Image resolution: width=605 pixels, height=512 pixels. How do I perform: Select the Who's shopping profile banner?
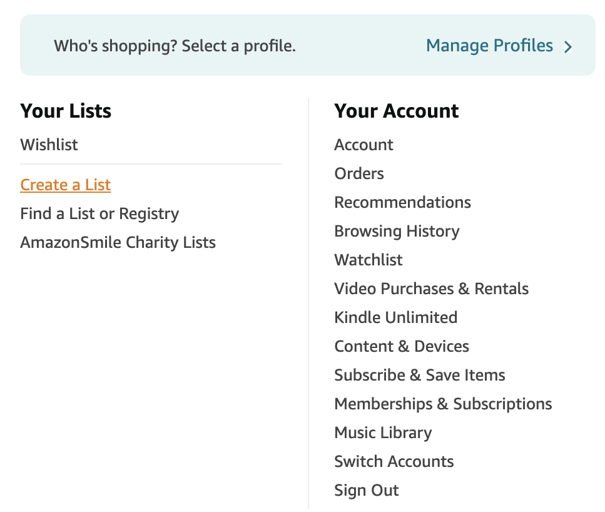pyautogui.click(x=175, y=46)
